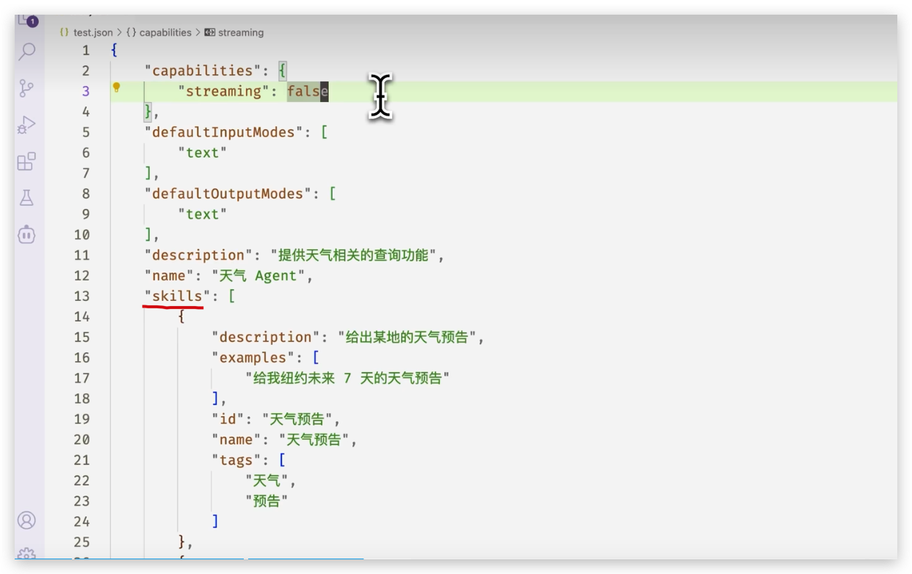The width and height of the screenshot is (912, 574).
Task: Click the "description" key on line 11
Action: click(198, 255)
